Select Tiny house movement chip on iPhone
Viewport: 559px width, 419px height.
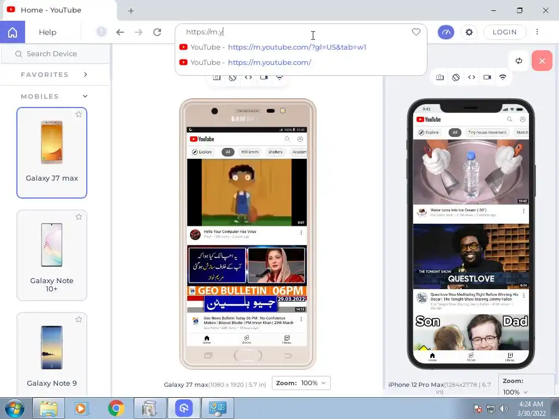pyautogui.click(x=487, y=133)
